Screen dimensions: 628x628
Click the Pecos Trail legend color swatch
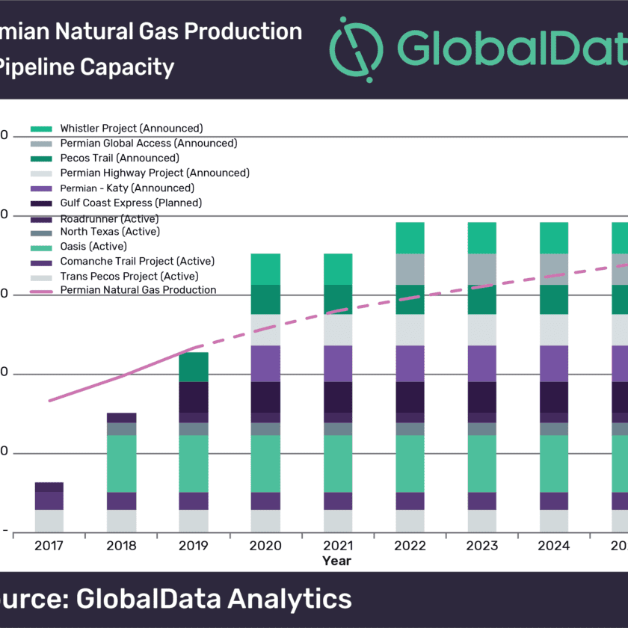pyautogui.click(x=41, y=158)
